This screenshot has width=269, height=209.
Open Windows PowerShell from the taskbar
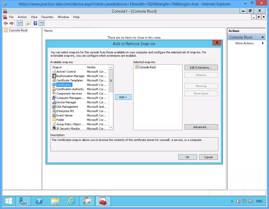(x=39, y=201)
